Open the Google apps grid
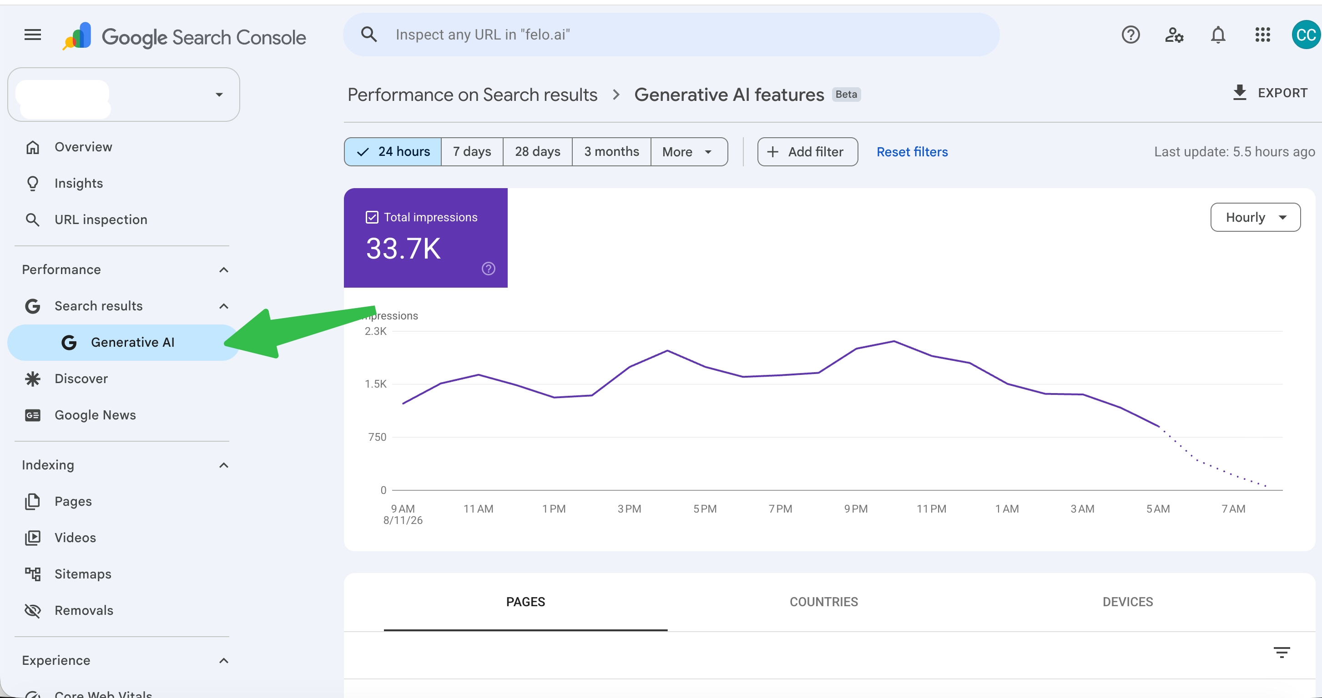 tap(1262, 35)
